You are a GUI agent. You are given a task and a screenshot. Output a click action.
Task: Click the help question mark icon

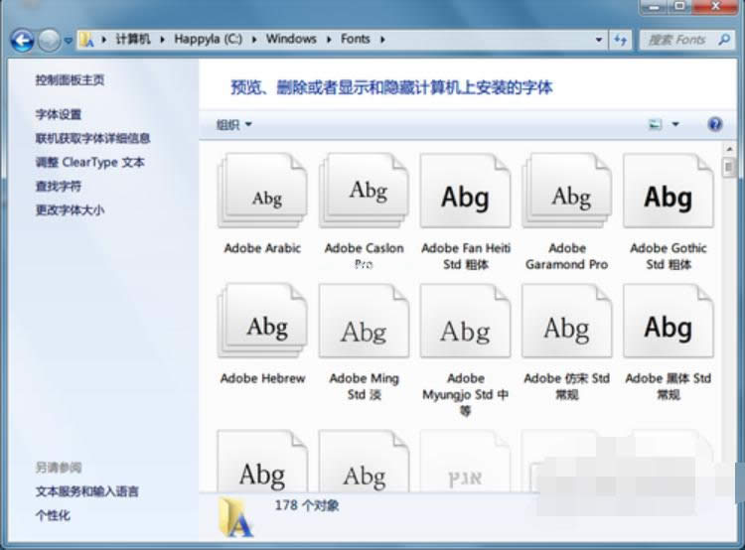714,124
